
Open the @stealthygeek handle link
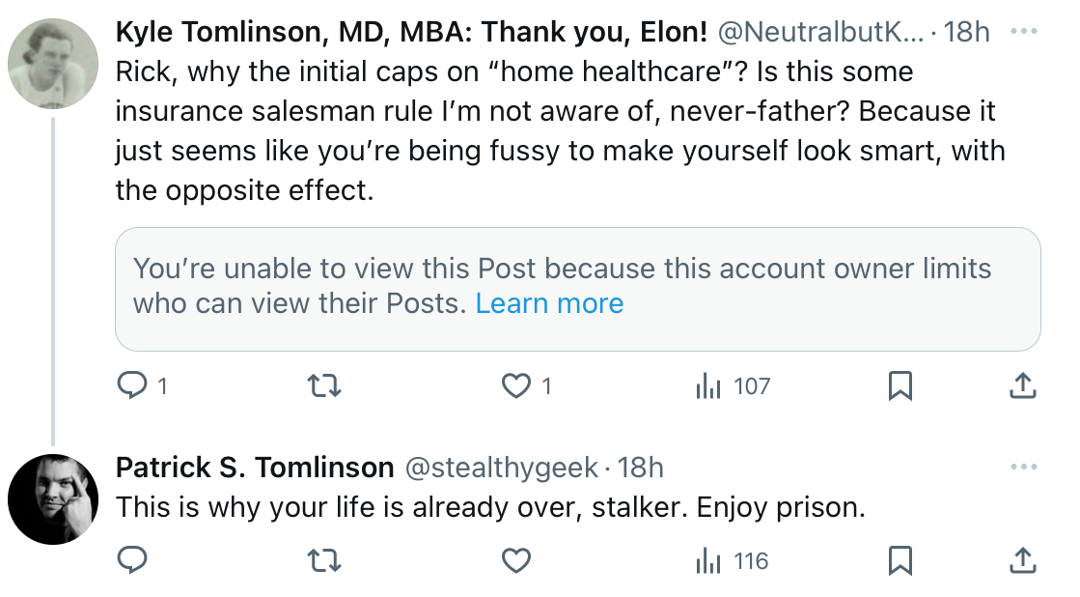pyautogui.click(x=502, y=468)
